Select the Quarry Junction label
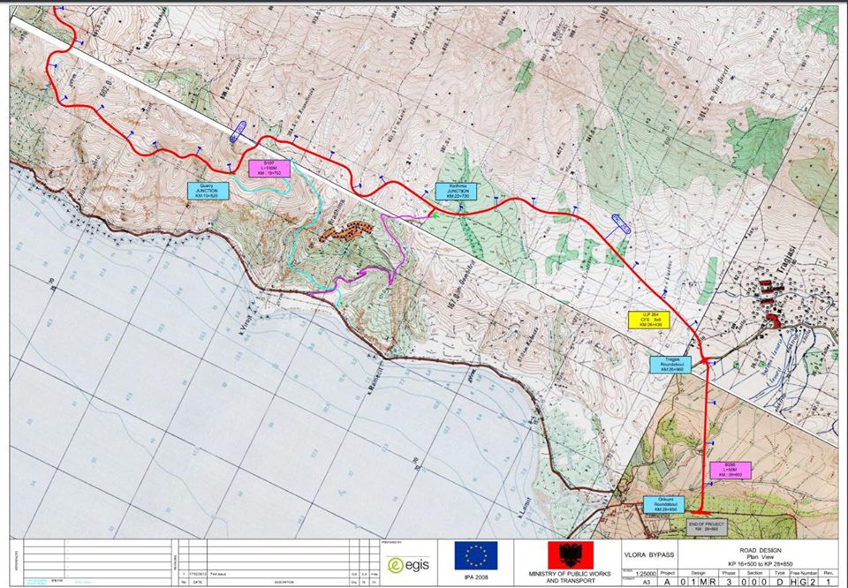Image resolution: width=848 pixels, height=588 pixels. click(208, 189)
